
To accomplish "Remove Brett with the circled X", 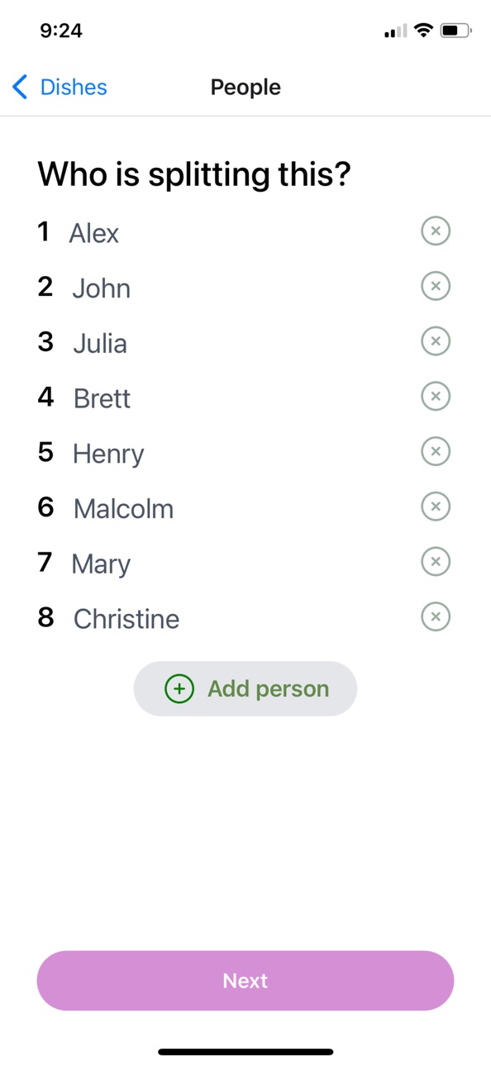I will click(436, 396).
